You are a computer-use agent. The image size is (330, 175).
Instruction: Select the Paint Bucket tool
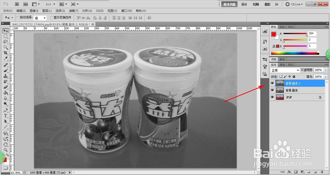pos(6,92)
